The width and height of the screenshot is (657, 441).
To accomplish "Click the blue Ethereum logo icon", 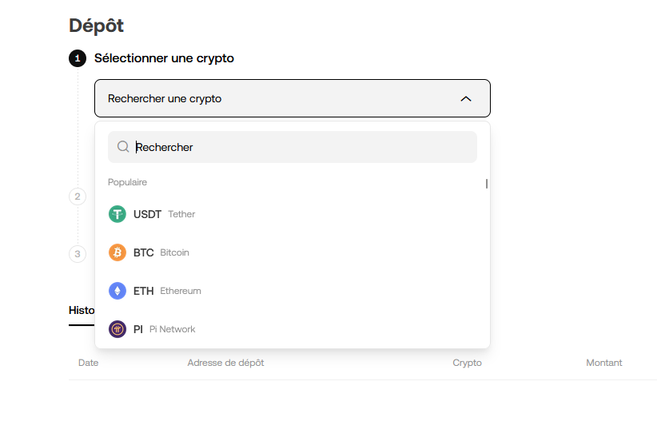I will pyautogui.click(x=117, y=291).
